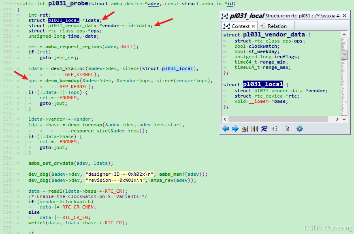Click scroll down arrow in Context panel
This screenshot has width=354, height=234.
click(344, 119)
